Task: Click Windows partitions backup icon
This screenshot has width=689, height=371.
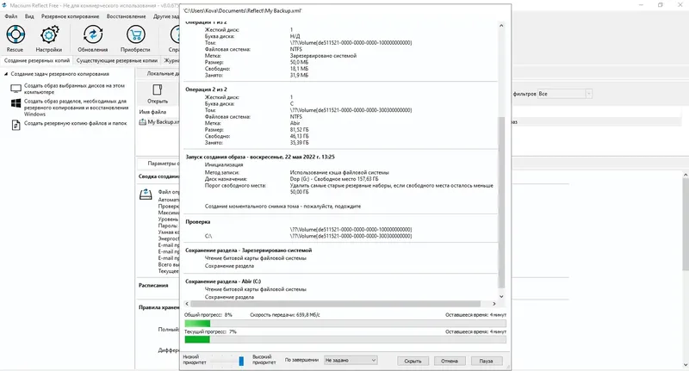Action: pos(16,104)
